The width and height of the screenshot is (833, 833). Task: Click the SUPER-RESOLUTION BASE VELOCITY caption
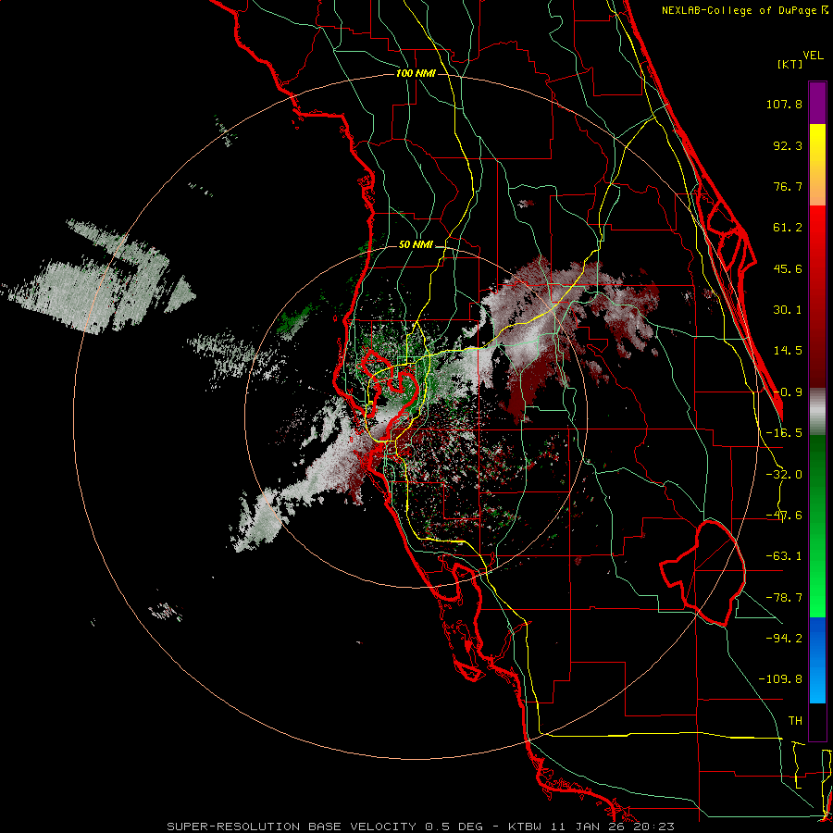coord(421,827)
